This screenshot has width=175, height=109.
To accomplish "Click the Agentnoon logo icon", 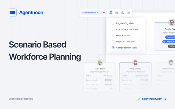I will point(12,12).
